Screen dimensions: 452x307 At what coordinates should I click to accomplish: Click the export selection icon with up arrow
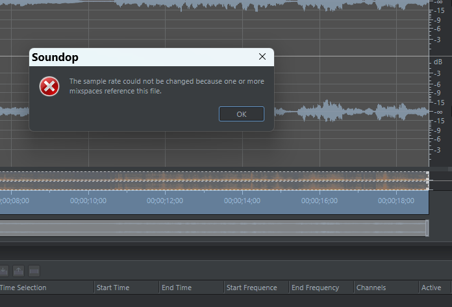pos(18,271)
